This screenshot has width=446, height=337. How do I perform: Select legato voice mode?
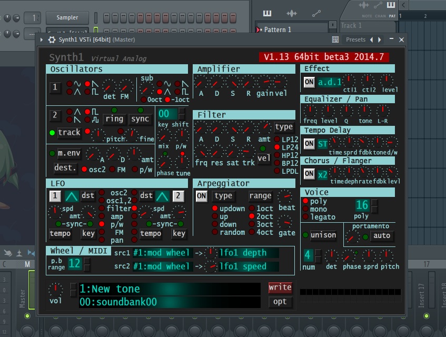point(305,216)
